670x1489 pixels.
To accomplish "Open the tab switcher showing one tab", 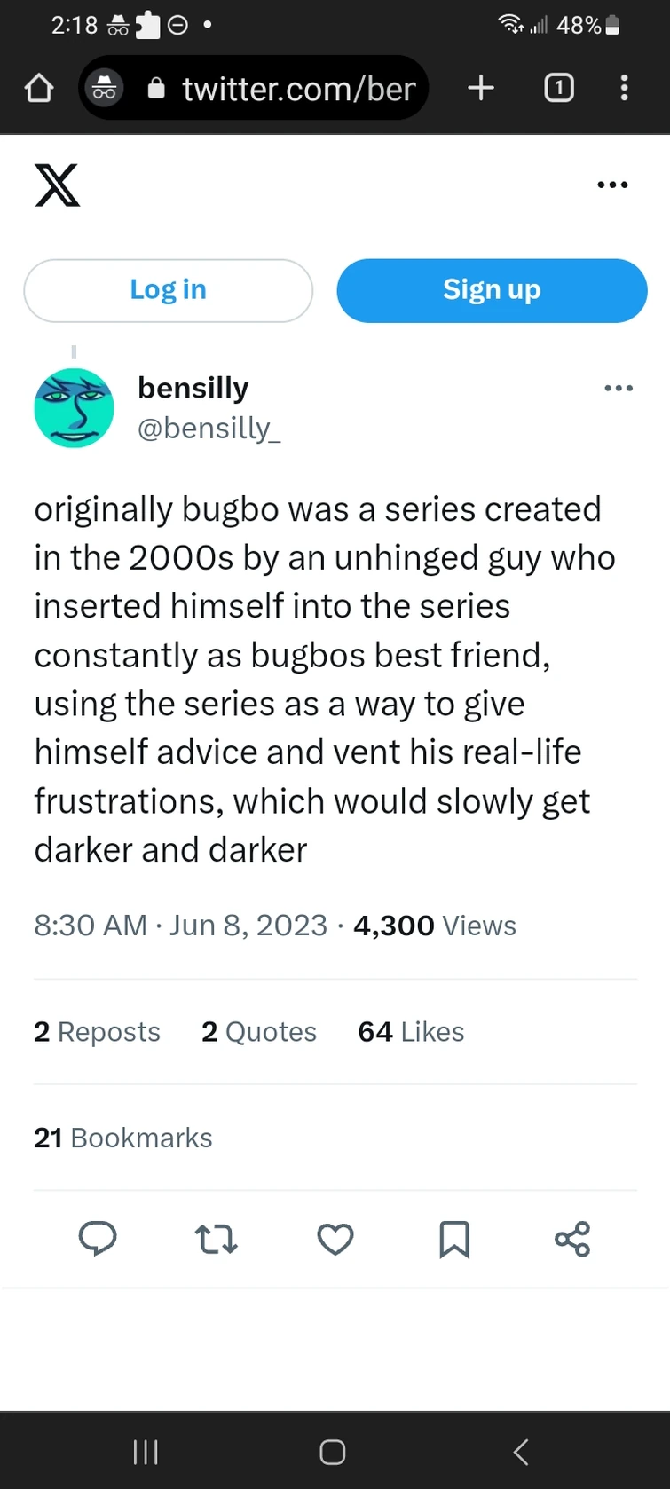I will [x=558, y=88].
